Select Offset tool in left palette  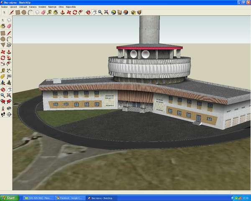point(9,64)
